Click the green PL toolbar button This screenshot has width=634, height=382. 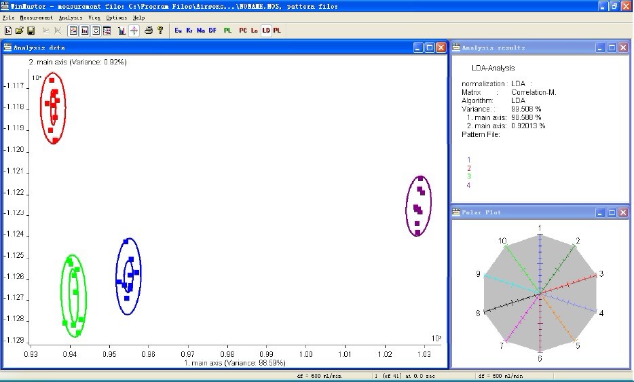click(227, 31)
